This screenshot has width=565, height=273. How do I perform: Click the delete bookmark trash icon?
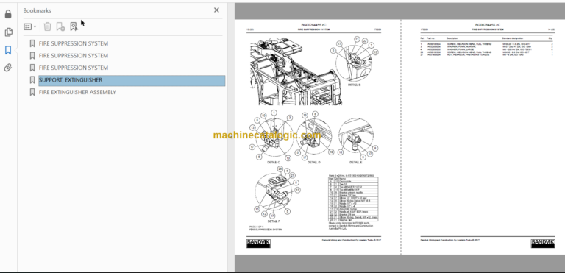click(48, 26)
